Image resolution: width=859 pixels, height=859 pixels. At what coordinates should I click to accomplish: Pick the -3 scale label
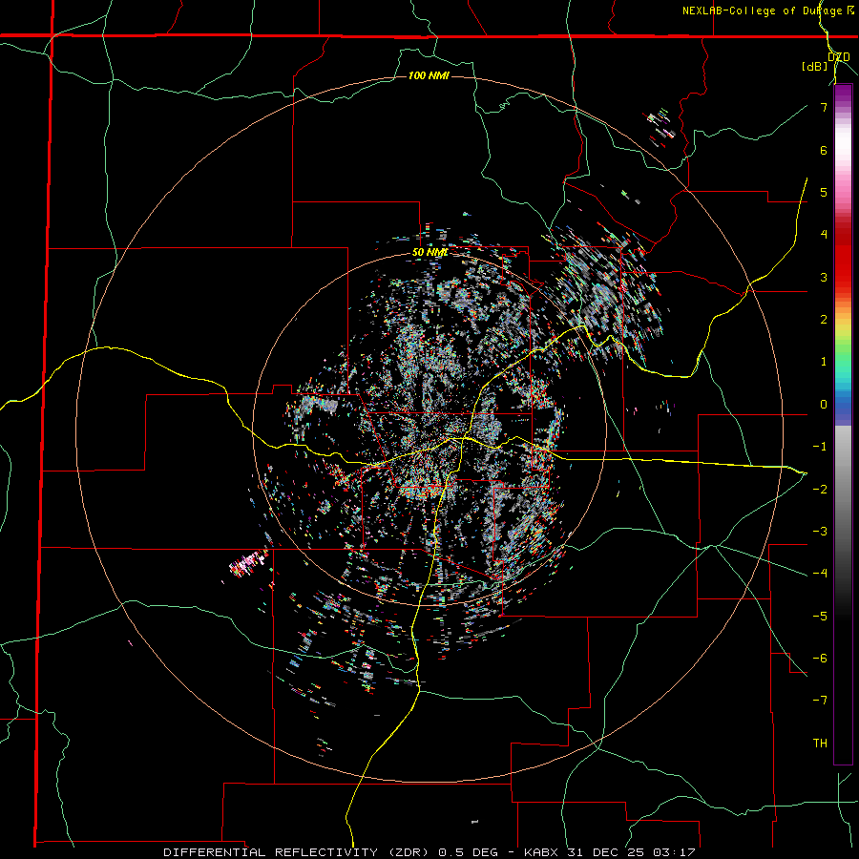[x=820, y=531]
